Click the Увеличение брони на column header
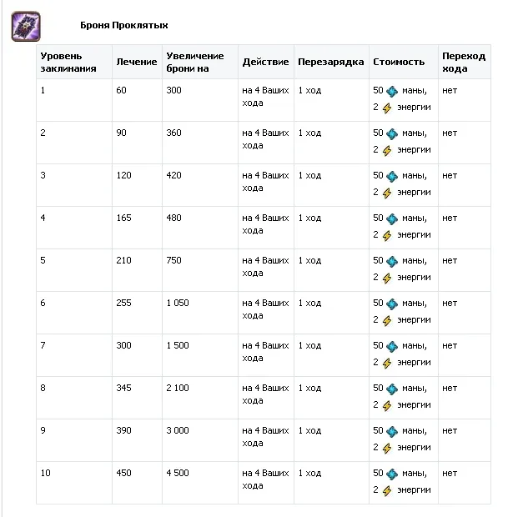The width and height of the screenshot is (523, 517). pos(195,62)
